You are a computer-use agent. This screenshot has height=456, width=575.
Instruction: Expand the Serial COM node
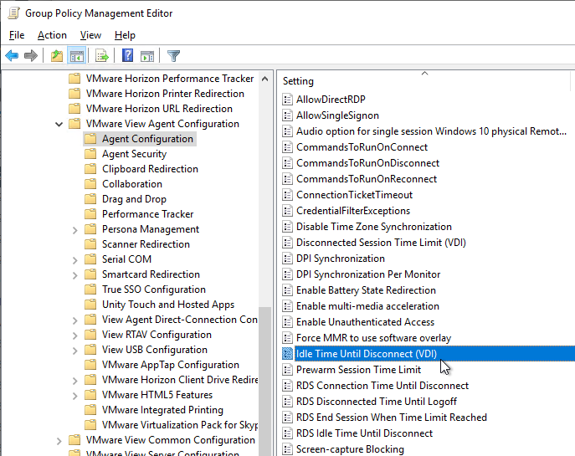coord(74,260)
